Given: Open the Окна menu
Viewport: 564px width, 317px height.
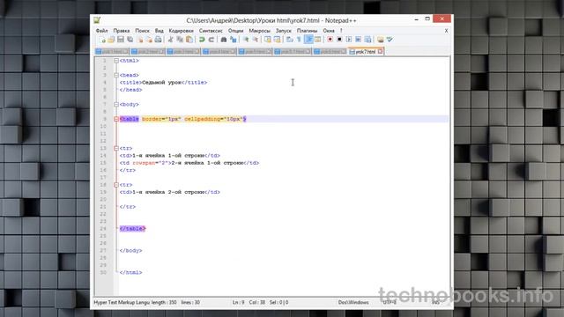Looking at the screenshot, I should [329, 31].
